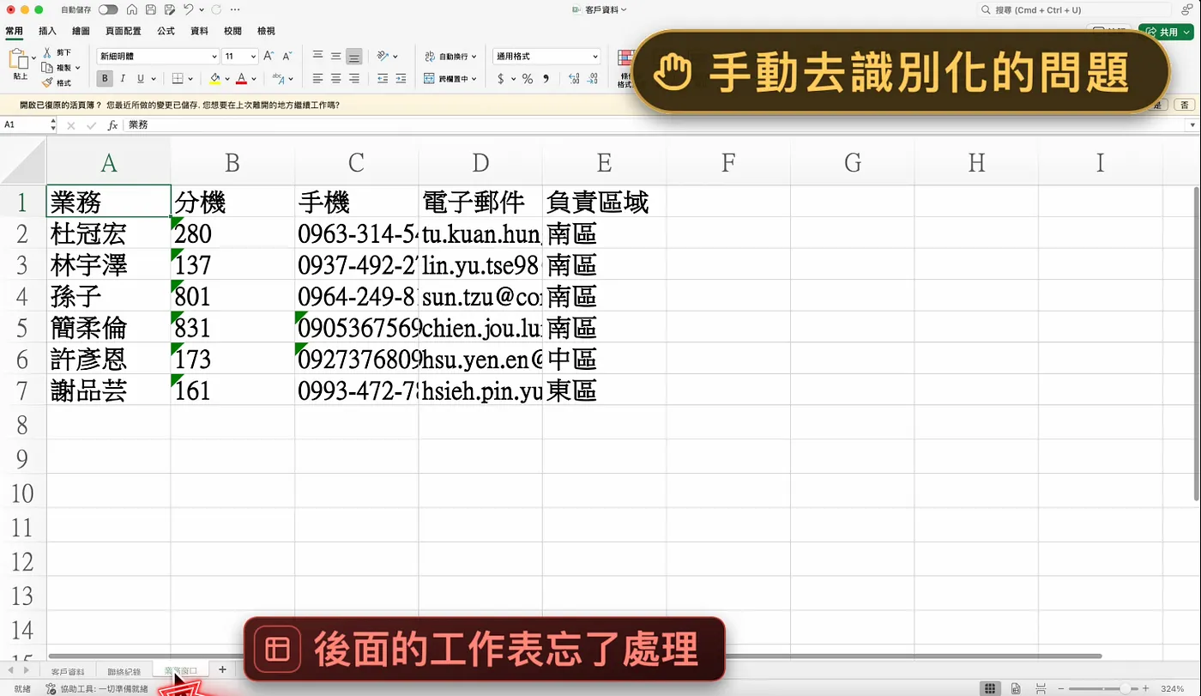Click the center horizontal align icon
This screenshot has height=696, width=1201.
click(x=335, y=79)
